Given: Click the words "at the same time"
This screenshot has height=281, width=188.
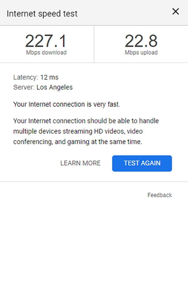Looking at the screenshot, I should [115, 142].
